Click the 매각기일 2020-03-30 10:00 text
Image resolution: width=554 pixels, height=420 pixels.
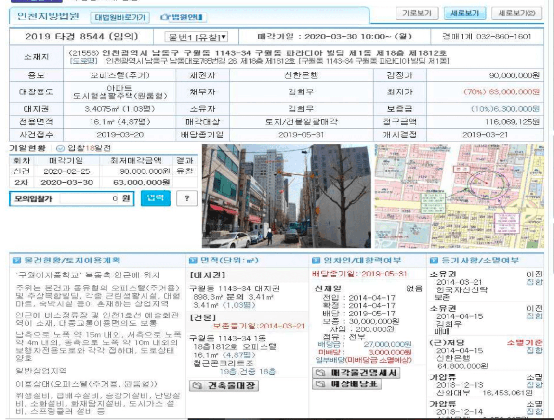coord(334,37)
